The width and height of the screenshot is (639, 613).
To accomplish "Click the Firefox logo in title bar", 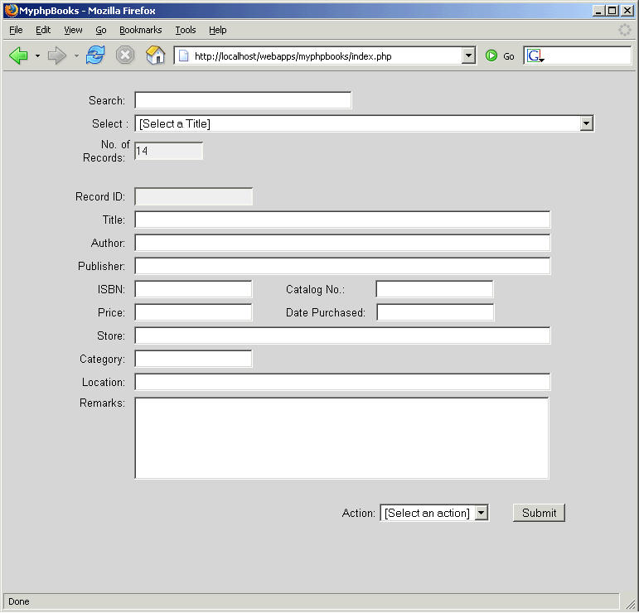I will click(11, 10).
